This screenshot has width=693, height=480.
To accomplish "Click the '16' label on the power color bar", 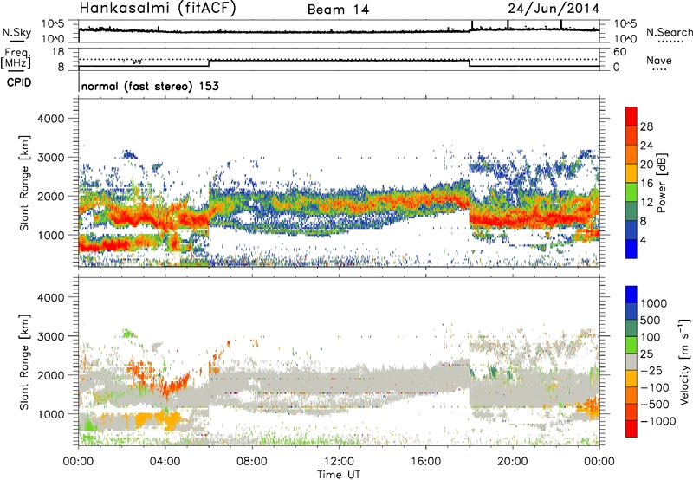I will (x=646, y=184).
